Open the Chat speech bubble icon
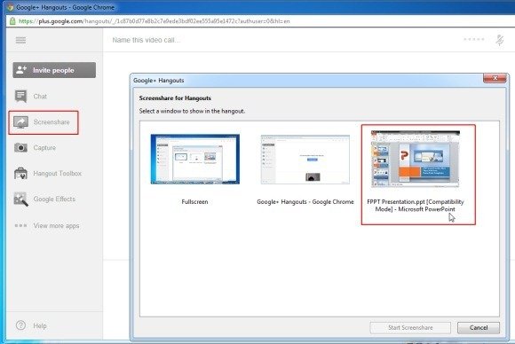 click(x=20, y=96)
